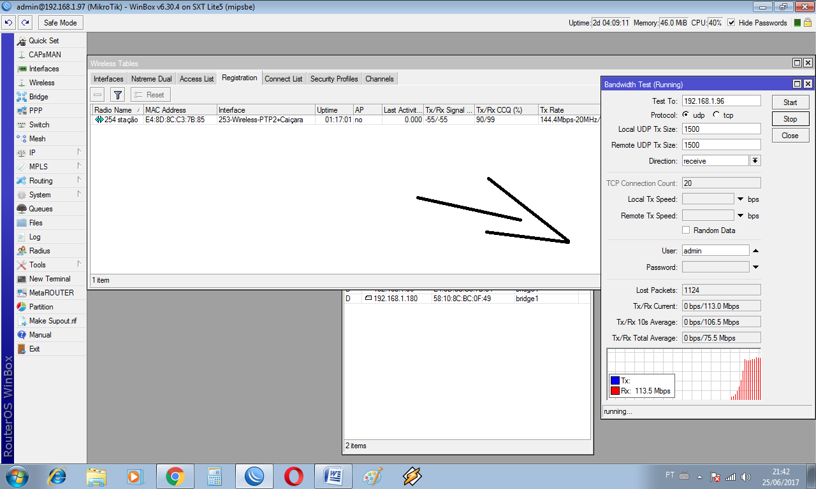The width and height of the screenshot is (816, 489).
Task: Expand the Password field arrow
Action: coord(755,267)
